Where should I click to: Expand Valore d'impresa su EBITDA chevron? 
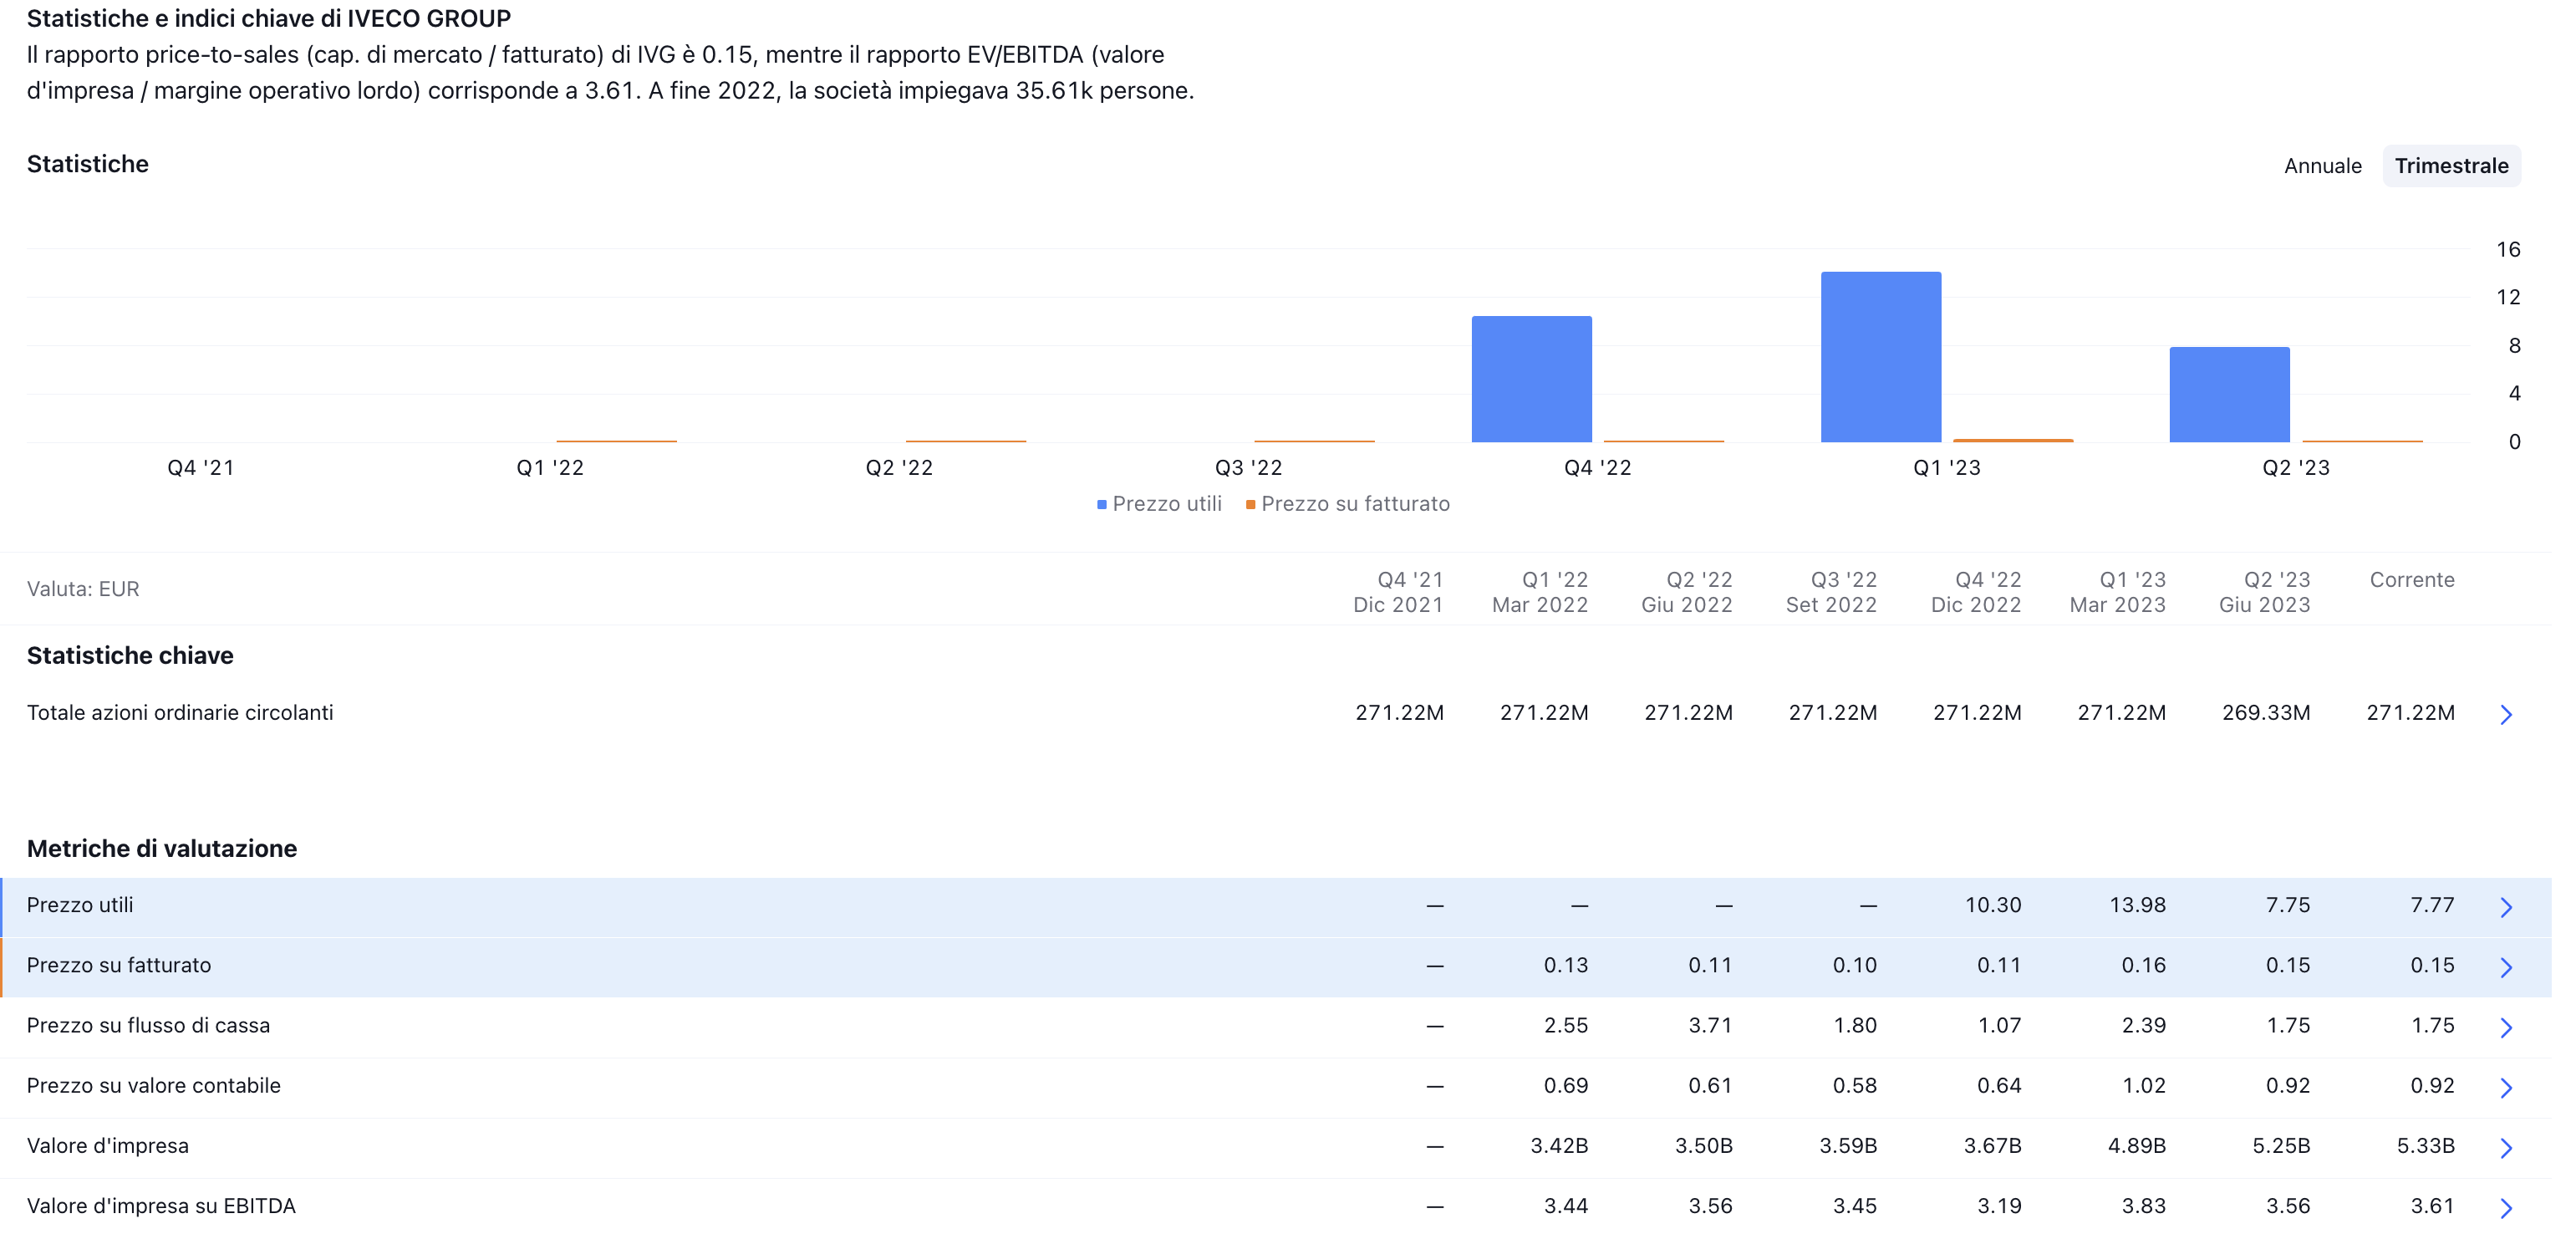coord(2506,1207)
